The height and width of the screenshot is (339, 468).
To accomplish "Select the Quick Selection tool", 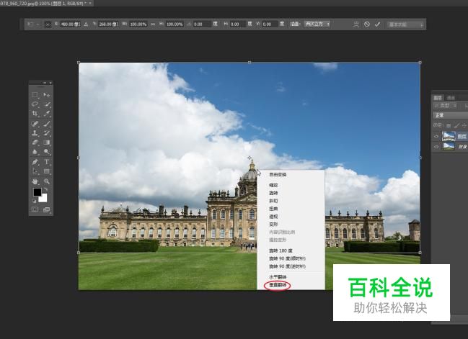I will [47, 104].
